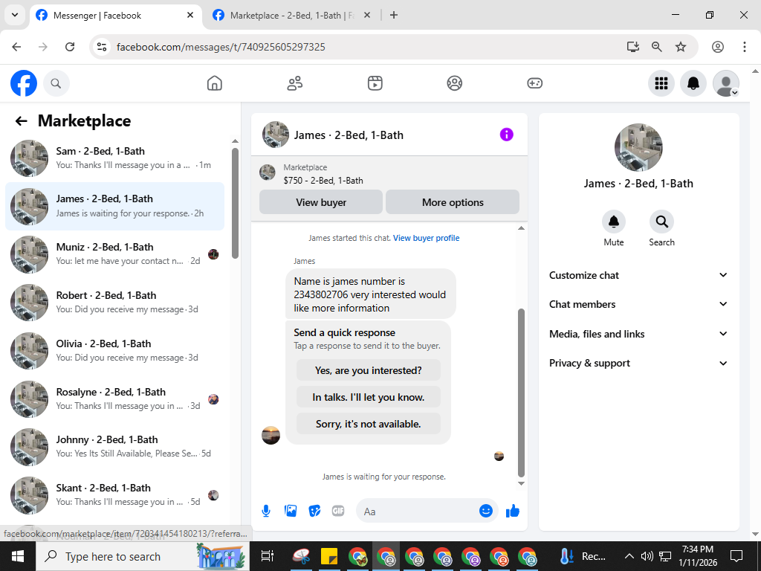Open the Sam · 2-Bed, 1-Bath conversation
Viewport: 761px width, 571px height.
114,158
